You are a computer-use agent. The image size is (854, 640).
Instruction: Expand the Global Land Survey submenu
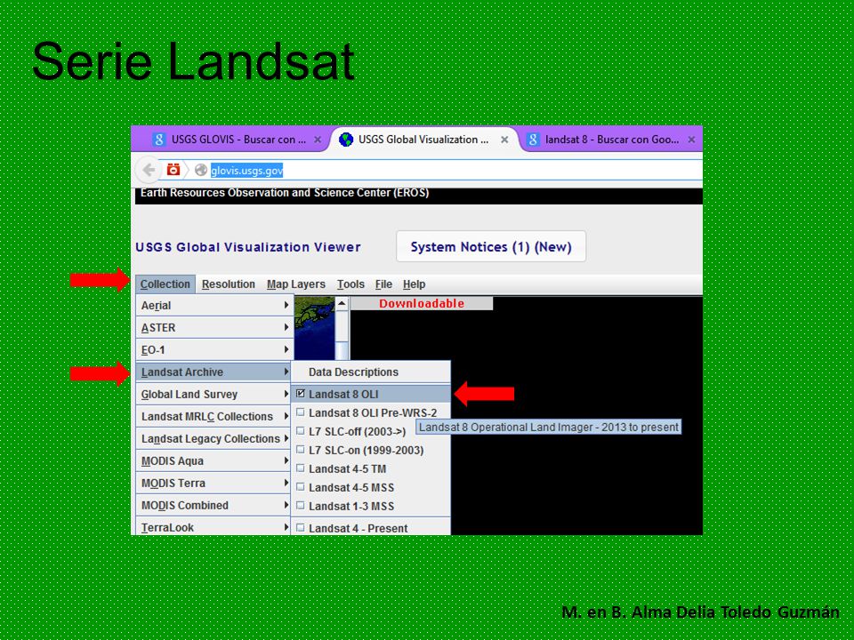pyautogui.click(x=213, y=395)
